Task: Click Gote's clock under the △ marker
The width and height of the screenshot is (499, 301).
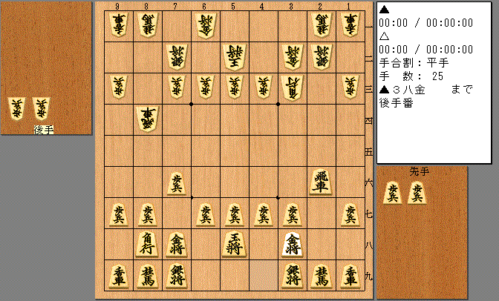Action: (425, 50)
